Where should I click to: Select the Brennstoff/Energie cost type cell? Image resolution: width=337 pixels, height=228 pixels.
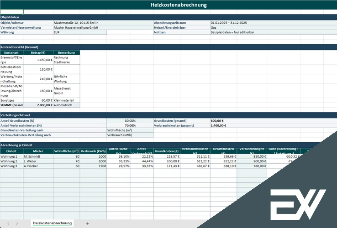coord(11,60)
